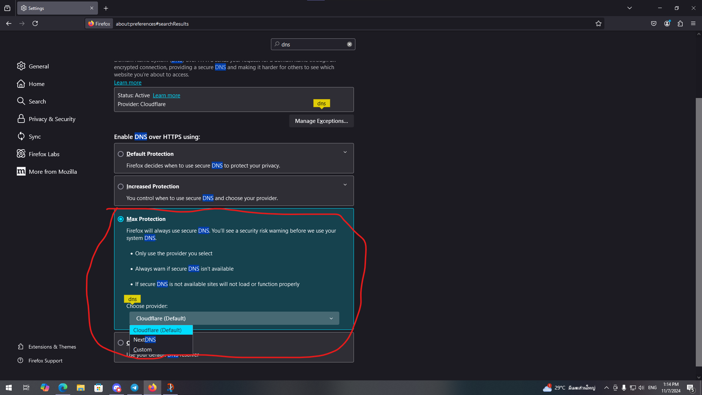Click the Firefox identity icon in address bar

99,23
